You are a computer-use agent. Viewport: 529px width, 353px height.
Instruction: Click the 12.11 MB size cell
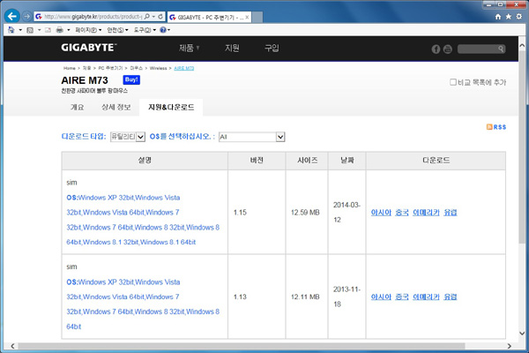click(305, 297)
